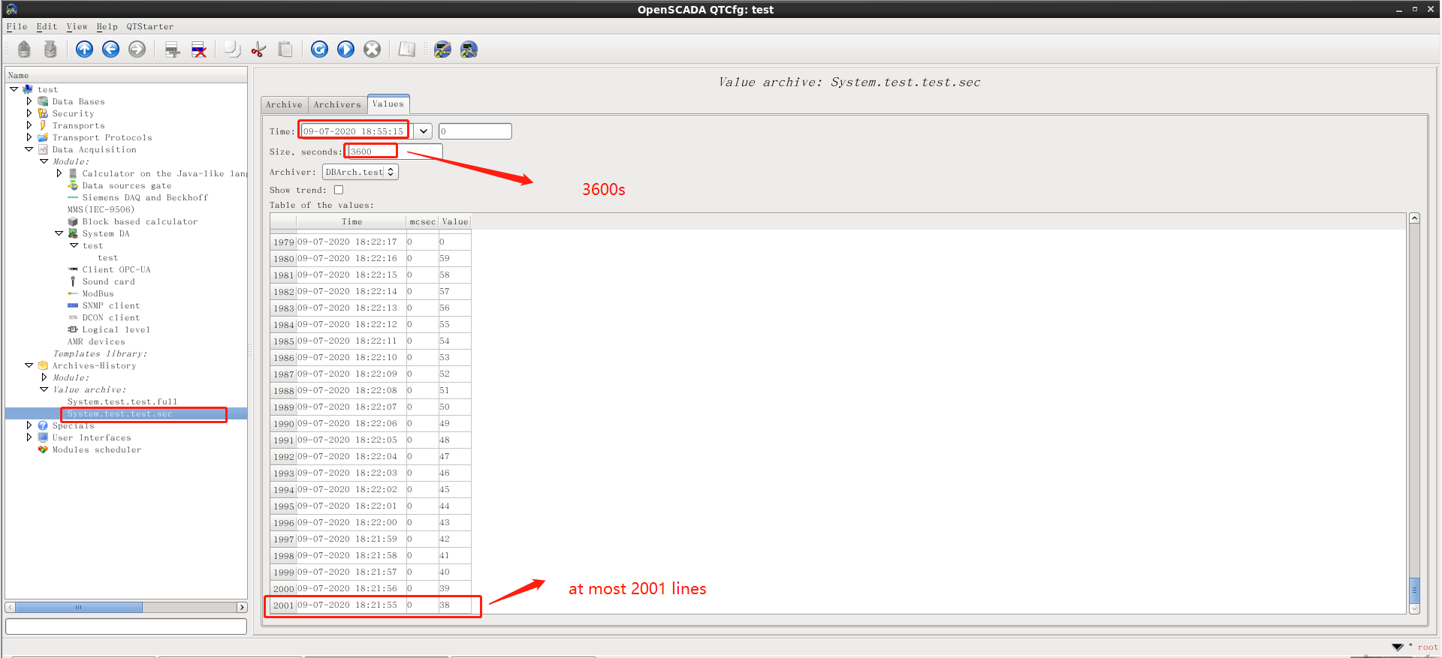Click the Size, seconds input field
The image size is (1442, 658).
pyautogui.click(x=394, y=152)
